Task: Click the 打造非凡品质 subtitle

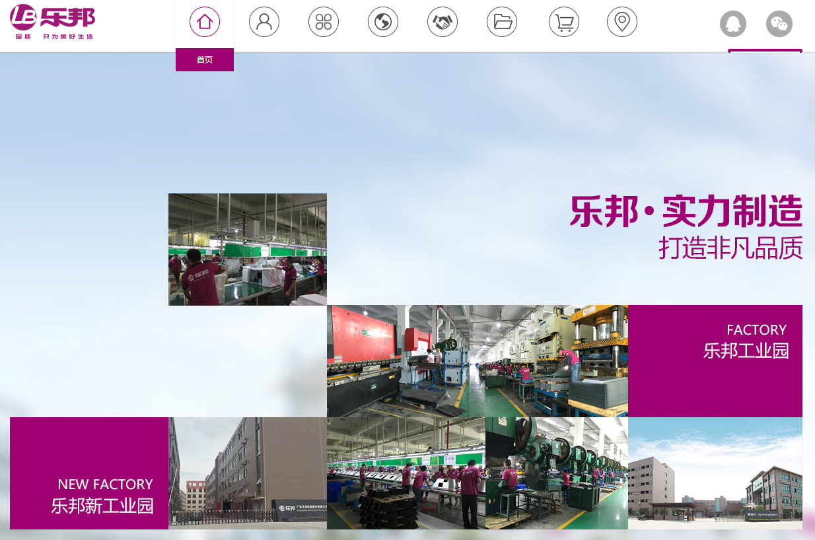Action: click(x=730, y=248)
